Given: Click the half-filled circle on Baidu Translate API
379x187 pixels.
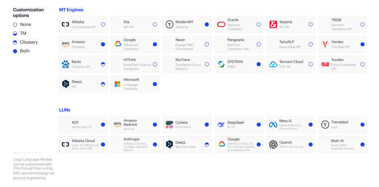Looking at the screenshot, I should [103, 64].
